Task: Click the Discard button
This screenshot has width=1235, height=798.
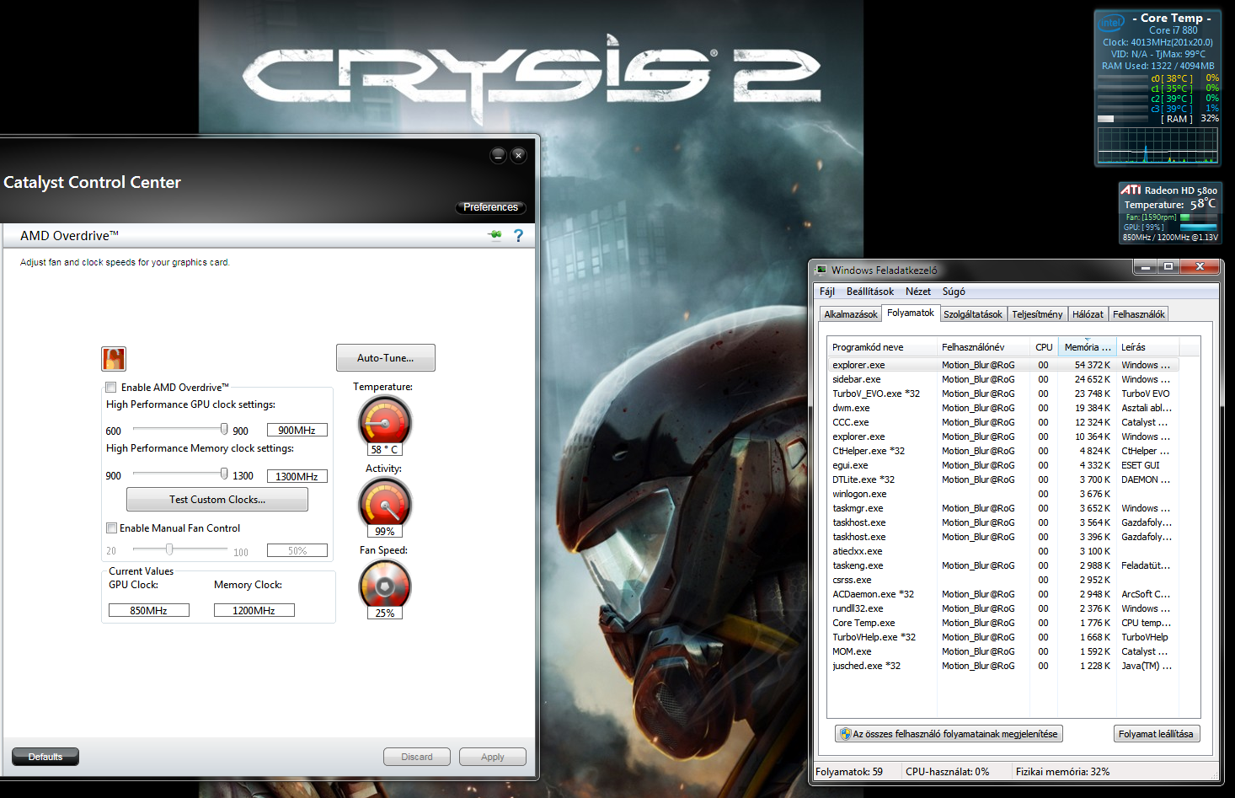Action: point(417,757)
